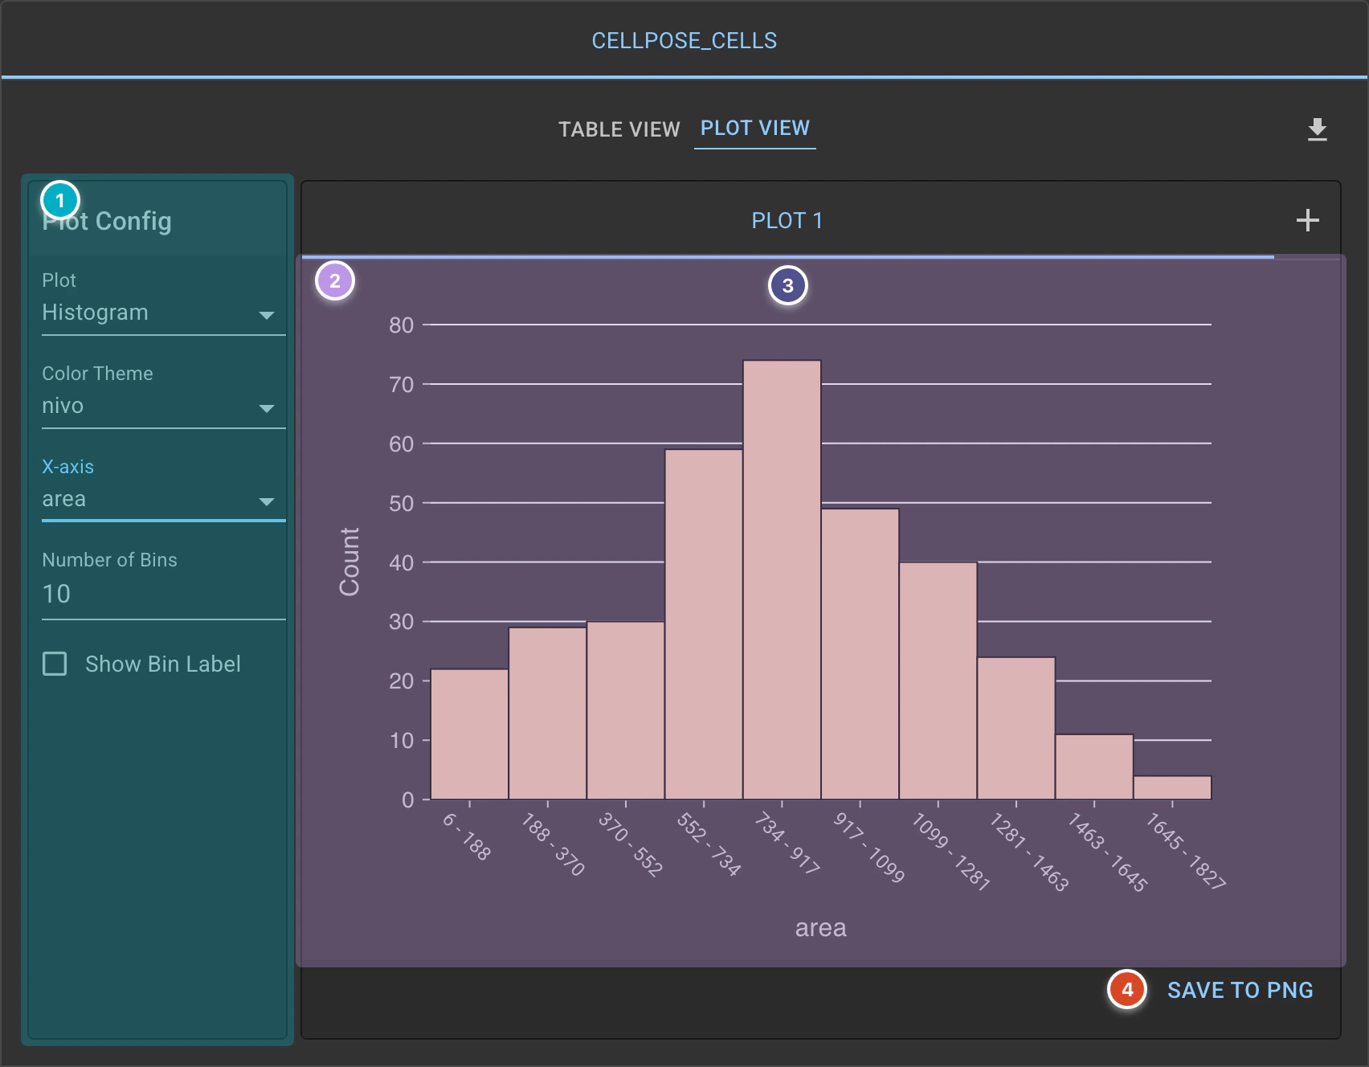
Task: Click the histogram bar for 552 - 734
Action: click(x=704, y=624)
